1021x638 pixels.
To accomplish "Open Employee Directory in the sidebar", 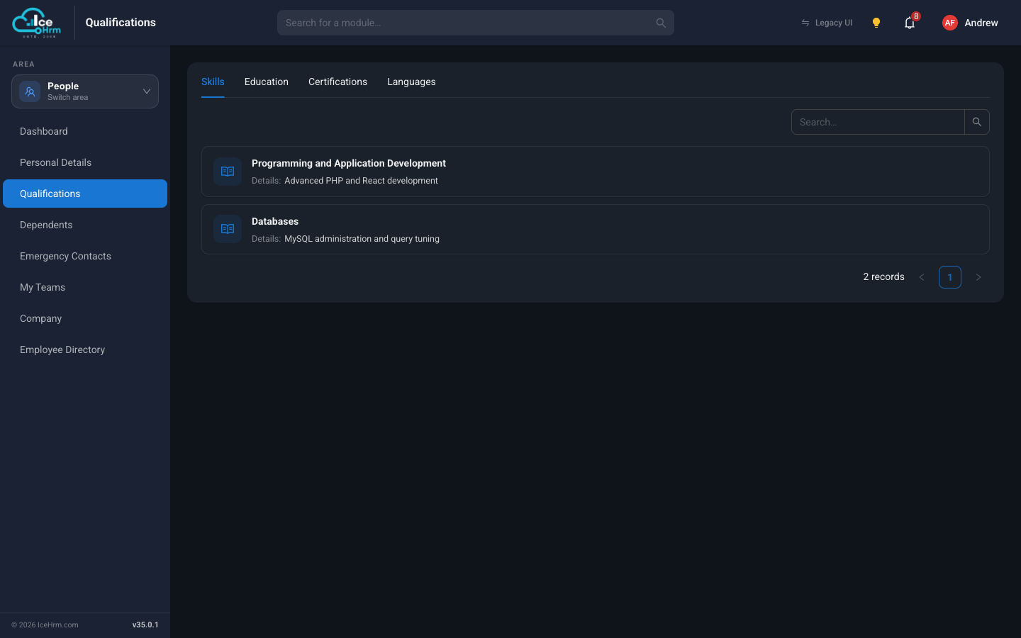I will [x=85, y=349].
